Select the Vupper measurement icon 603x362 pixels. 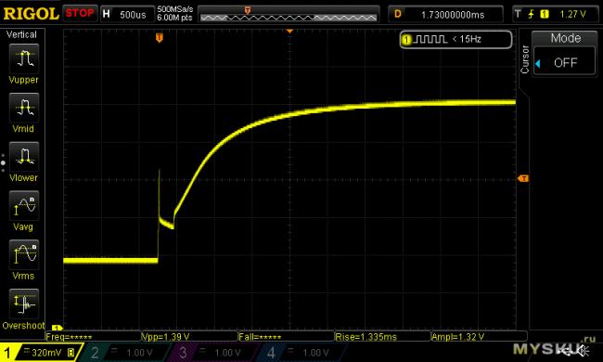click(x=24, y=58)
